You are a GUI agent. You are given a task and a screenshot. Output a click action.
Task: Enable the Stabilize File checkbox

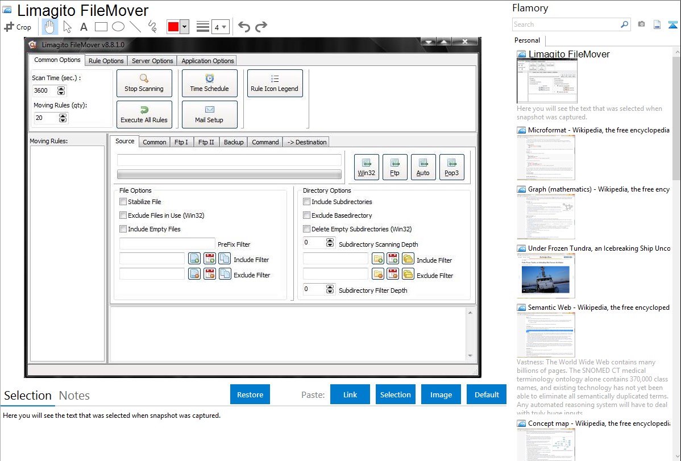click(123, 202)
